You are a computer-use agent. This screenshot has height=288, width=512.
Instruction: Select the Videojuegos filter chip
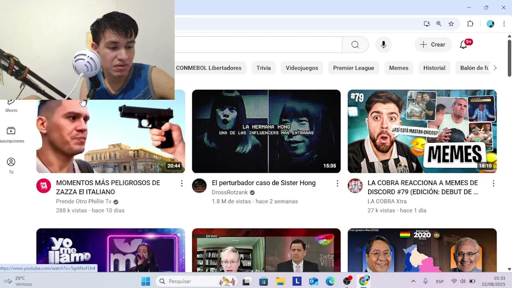[x=302, y=68]
